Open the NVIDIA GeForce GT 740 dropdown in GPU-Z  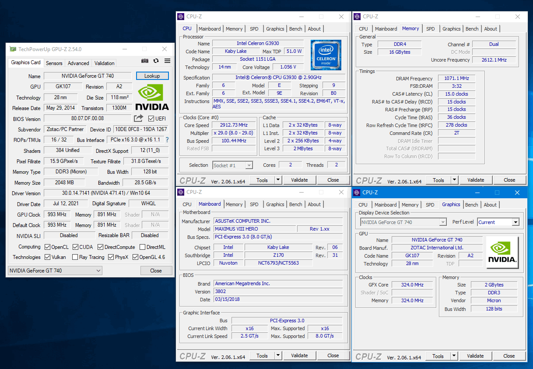tap(55, 271)
